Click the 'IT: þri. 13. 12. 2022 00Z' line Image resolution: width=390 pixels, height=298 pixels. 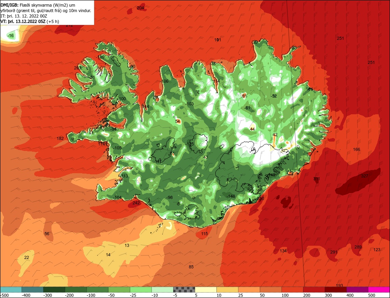click(x=24, y=16)
